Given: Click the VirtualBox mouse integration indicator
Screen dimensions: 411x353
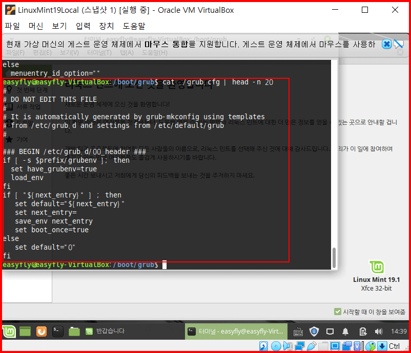Looking at the screenshot, I should click(371, 346).
